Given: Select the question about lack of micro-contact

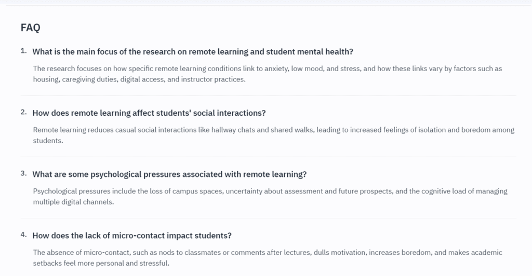Looking at the screenshot, I should [132, 236].
